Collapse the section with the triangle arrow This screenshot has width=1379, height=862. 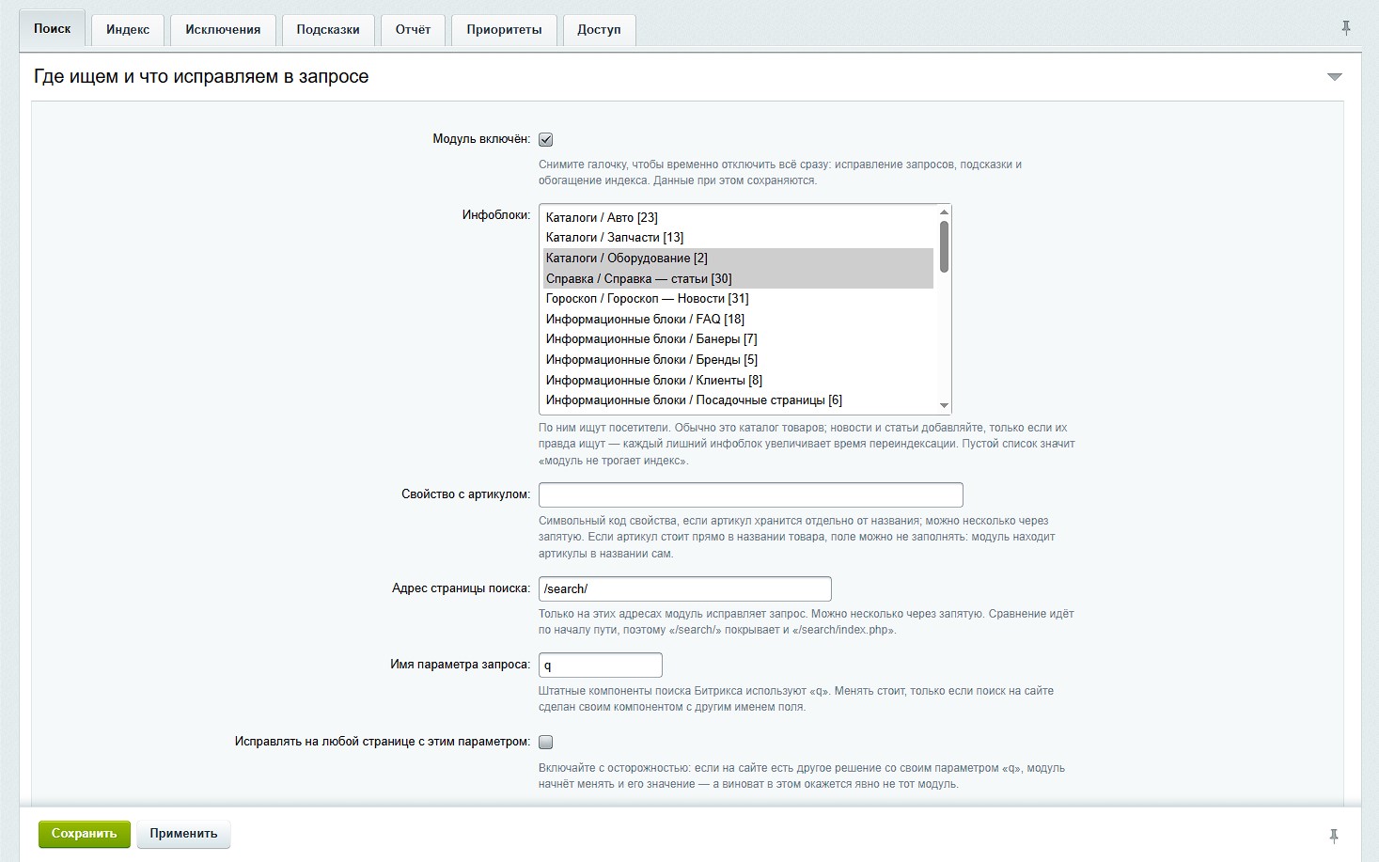point(1334,77)
